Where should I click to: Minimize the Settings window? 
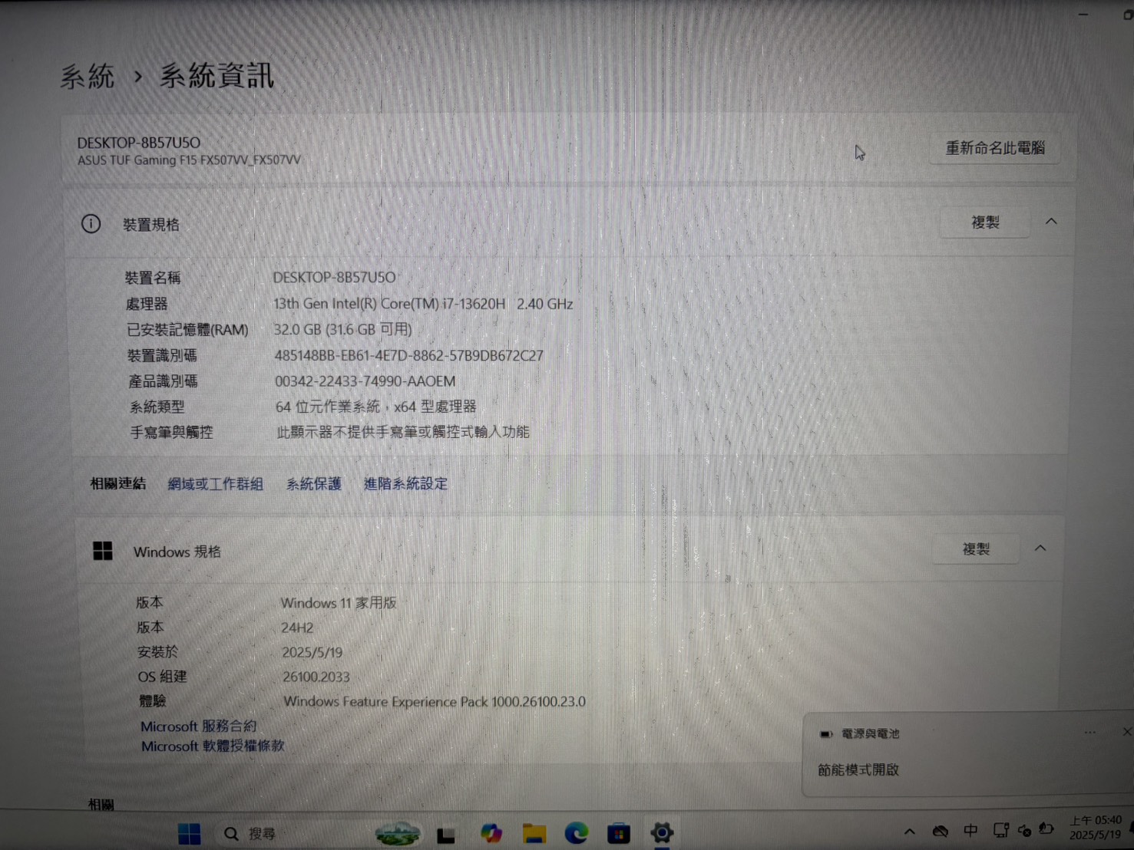(1083, 14)
